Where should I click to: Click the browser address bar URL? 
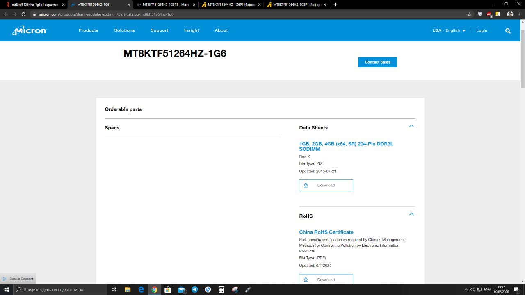pos(106,14)
